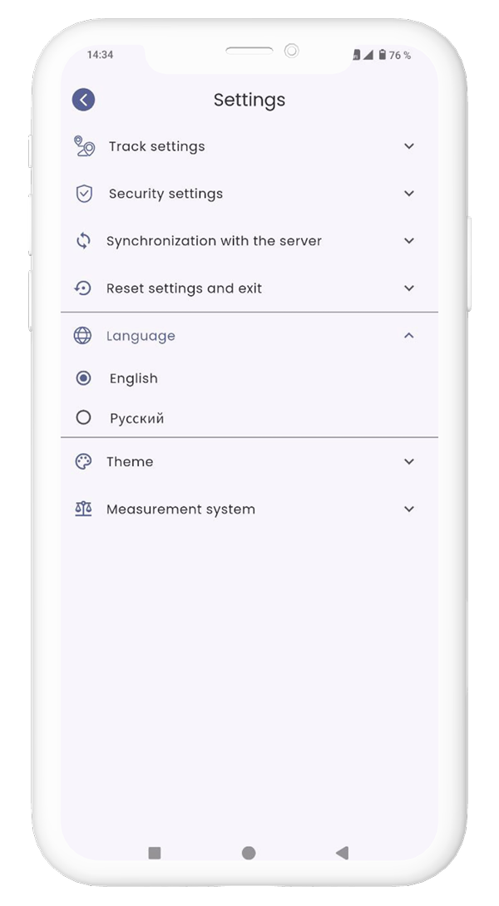Click the Synchronization arrows icon
The image size is (499, 906).
coord(83,241)
